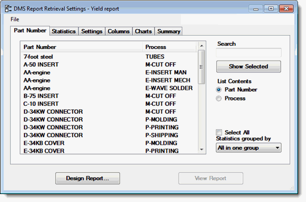Screen dimensions: 306x202
Task: Select the Process radio button
Action: point(219,98)
